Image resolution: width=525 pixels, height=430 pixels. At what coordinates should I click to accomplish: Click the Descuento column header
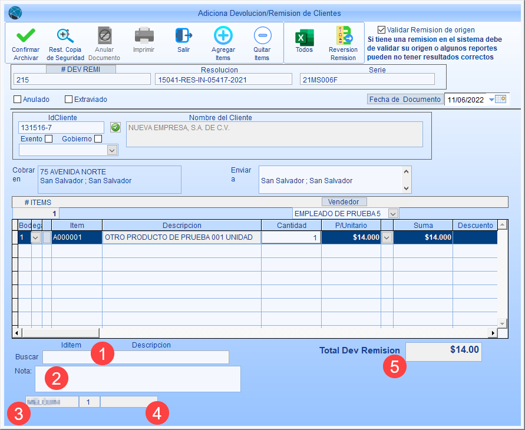click(x=475, y=225)
